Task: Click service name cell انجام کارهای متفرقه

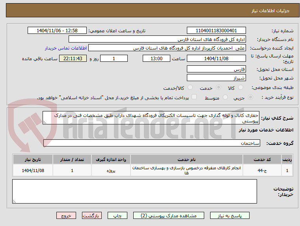Action: pyautogui.click(x=186, y=170)
